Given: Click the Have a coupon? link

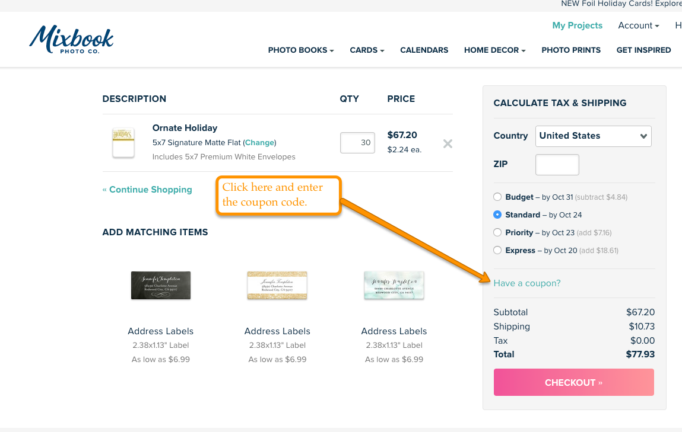Looking at the screenshot, I should [527, 283].
